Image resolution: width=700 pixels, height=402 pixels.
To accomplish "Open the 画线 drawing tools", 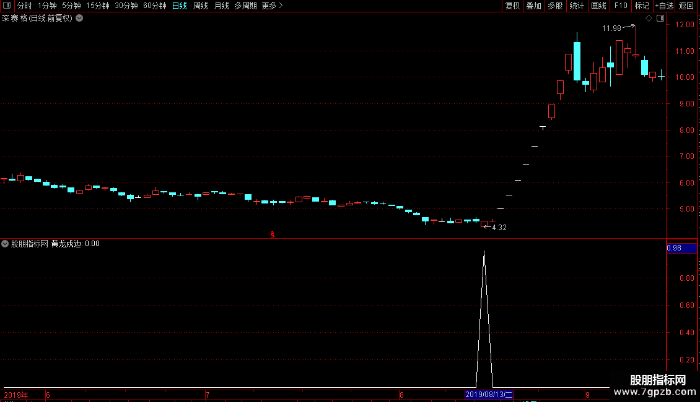I will (x=598, y=6).
